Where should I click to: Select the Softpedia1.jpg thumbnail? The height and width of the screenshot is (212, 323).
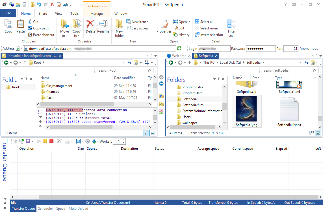click(x=247, y=112)
